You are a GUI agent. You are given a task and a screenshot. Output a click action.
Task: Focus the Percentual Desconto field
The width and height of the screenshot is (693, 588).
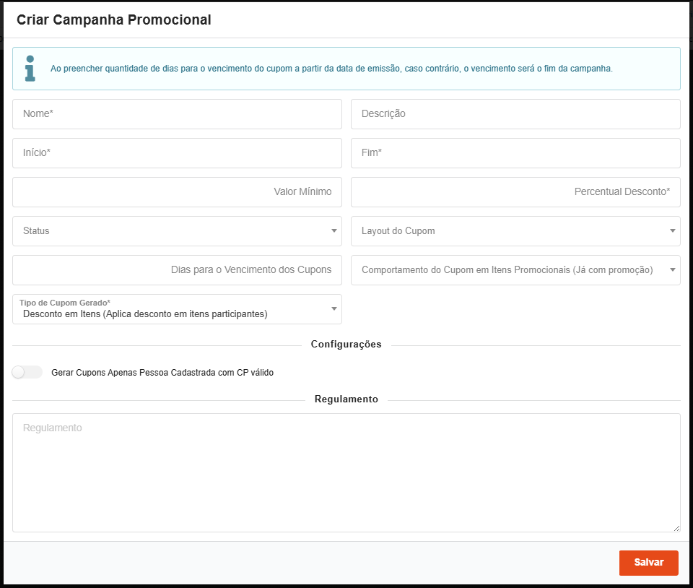[x=515, y=192]
